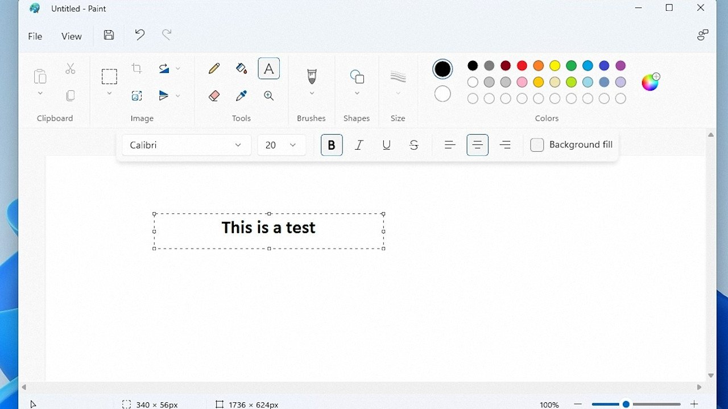Expand the Paste options chevron
The width and height of the screenshot is (728, 409).
40,93
